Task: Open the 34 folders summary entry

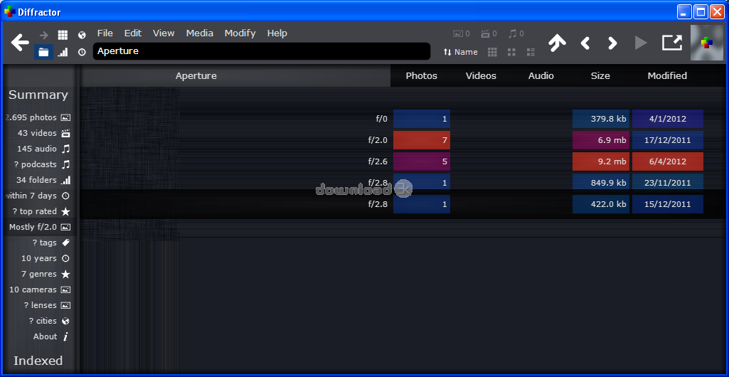Action: click(x=43, y=180)
